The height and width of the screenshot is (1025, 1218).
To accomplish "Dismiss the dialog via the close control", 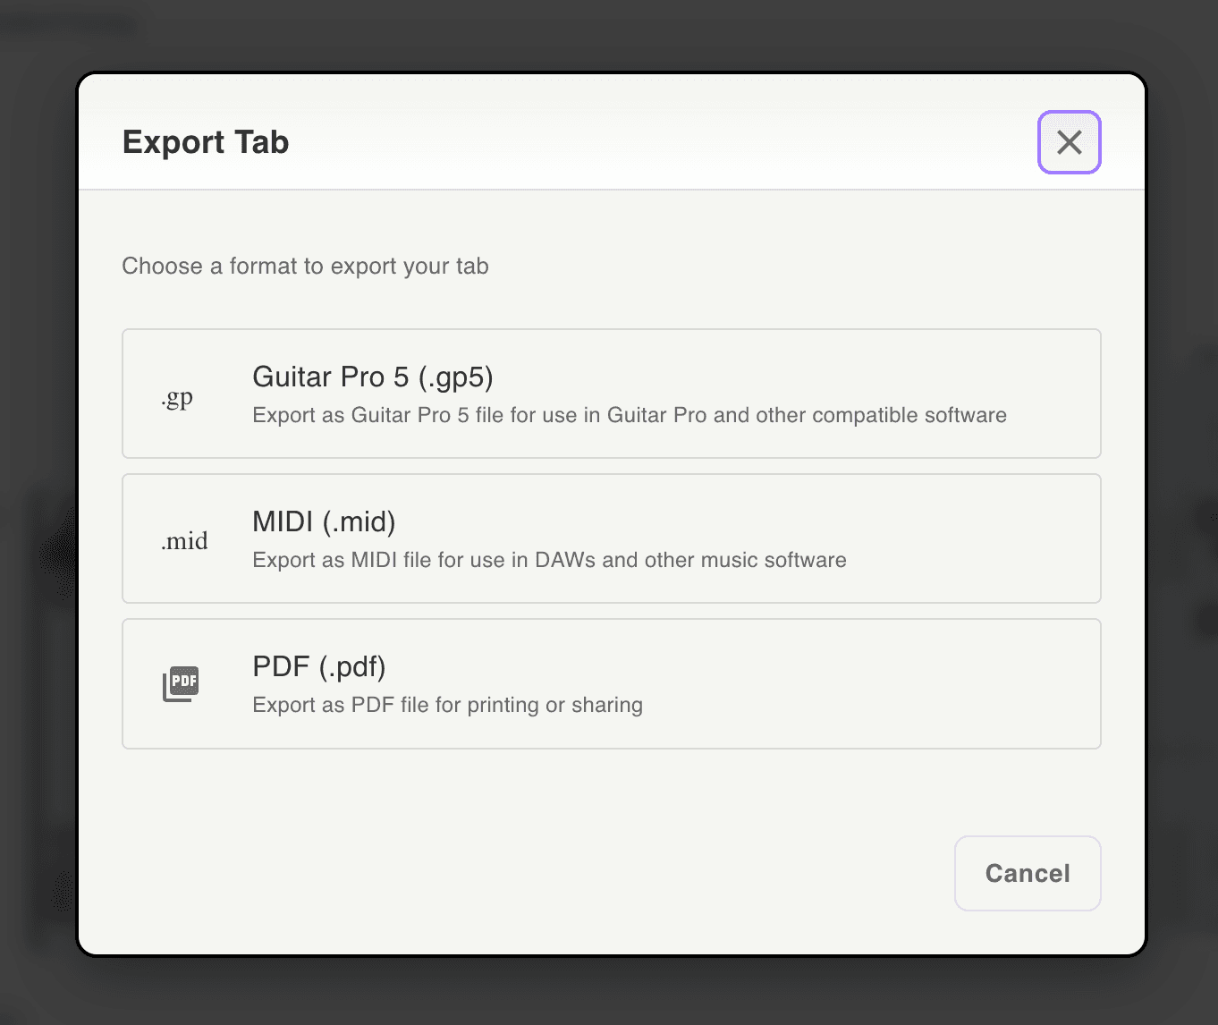I will [x=1069, y=142].
